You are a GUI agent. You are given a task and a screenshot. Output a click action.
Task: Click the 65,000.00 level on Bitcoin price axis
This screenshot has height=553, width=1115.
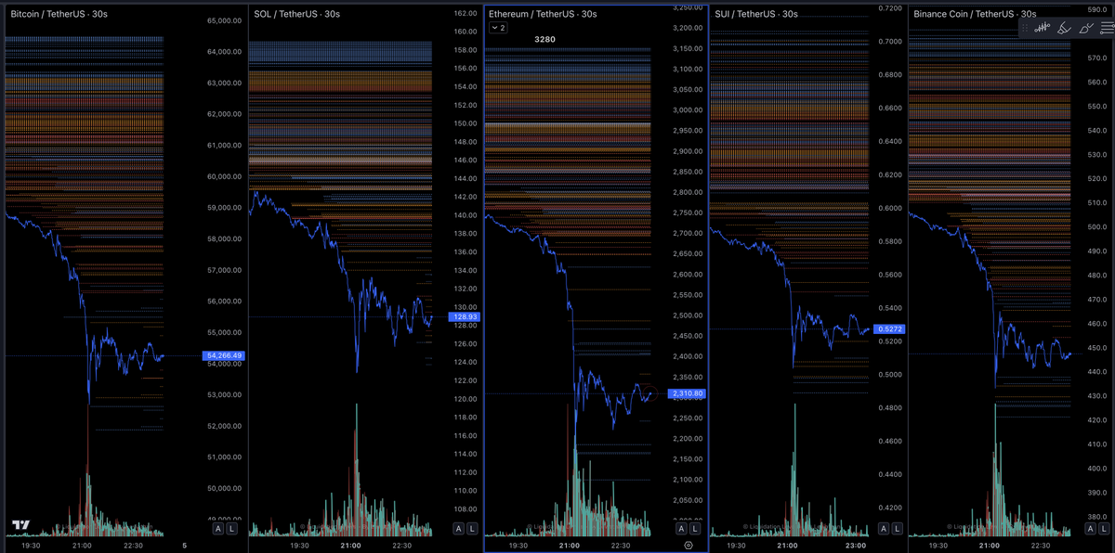click(224, 20)
